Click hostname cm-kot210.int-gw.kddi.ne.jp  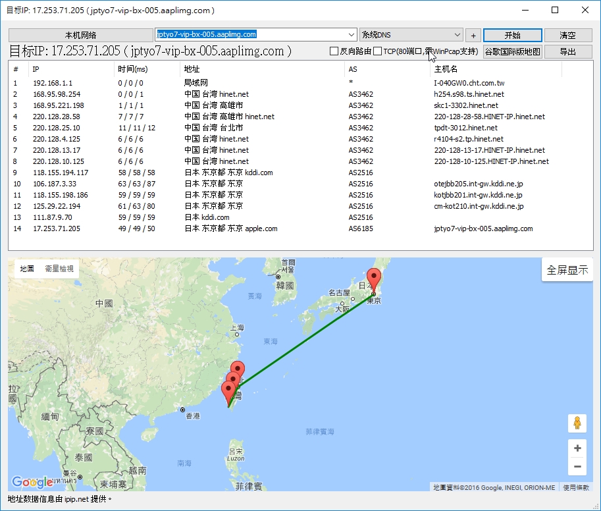click(479, 206)
